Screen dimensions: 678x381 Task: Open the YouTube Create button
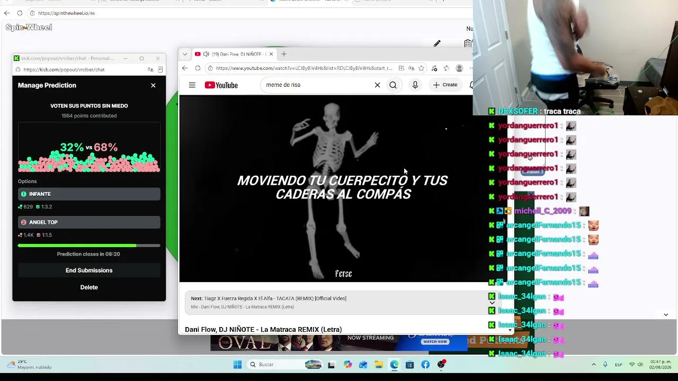[445, 85]
